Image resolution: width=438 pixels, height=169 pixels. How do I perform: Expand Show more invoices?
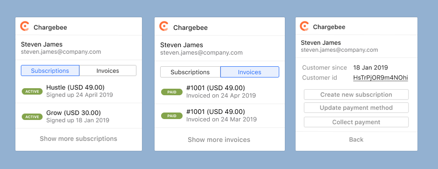pos(219,140)
